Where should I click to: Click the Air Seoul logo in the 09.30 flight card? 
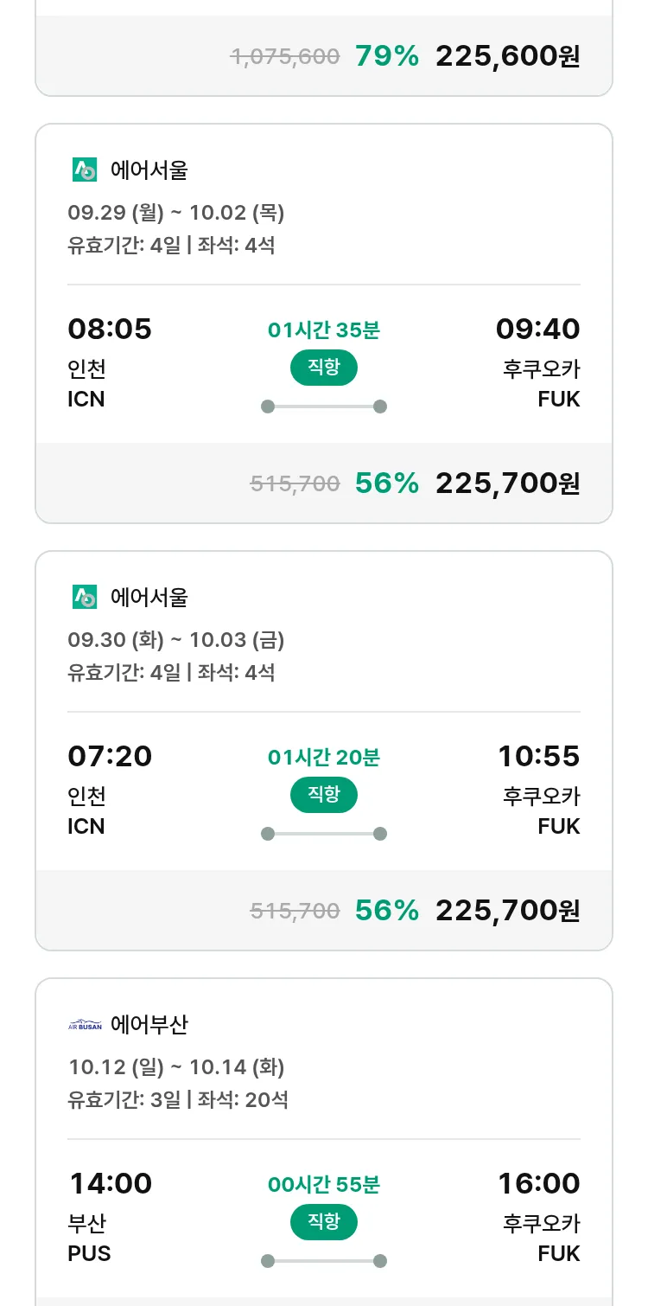tap(85, 597)
